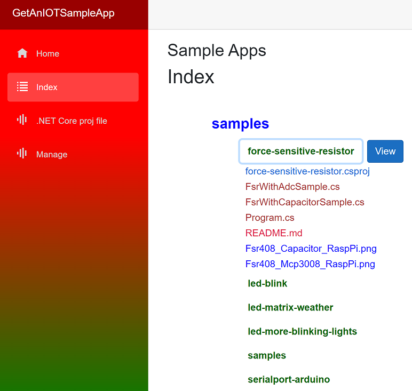
Task: Select the force-sensitive-resistor folder field
Action: [301, 151]
